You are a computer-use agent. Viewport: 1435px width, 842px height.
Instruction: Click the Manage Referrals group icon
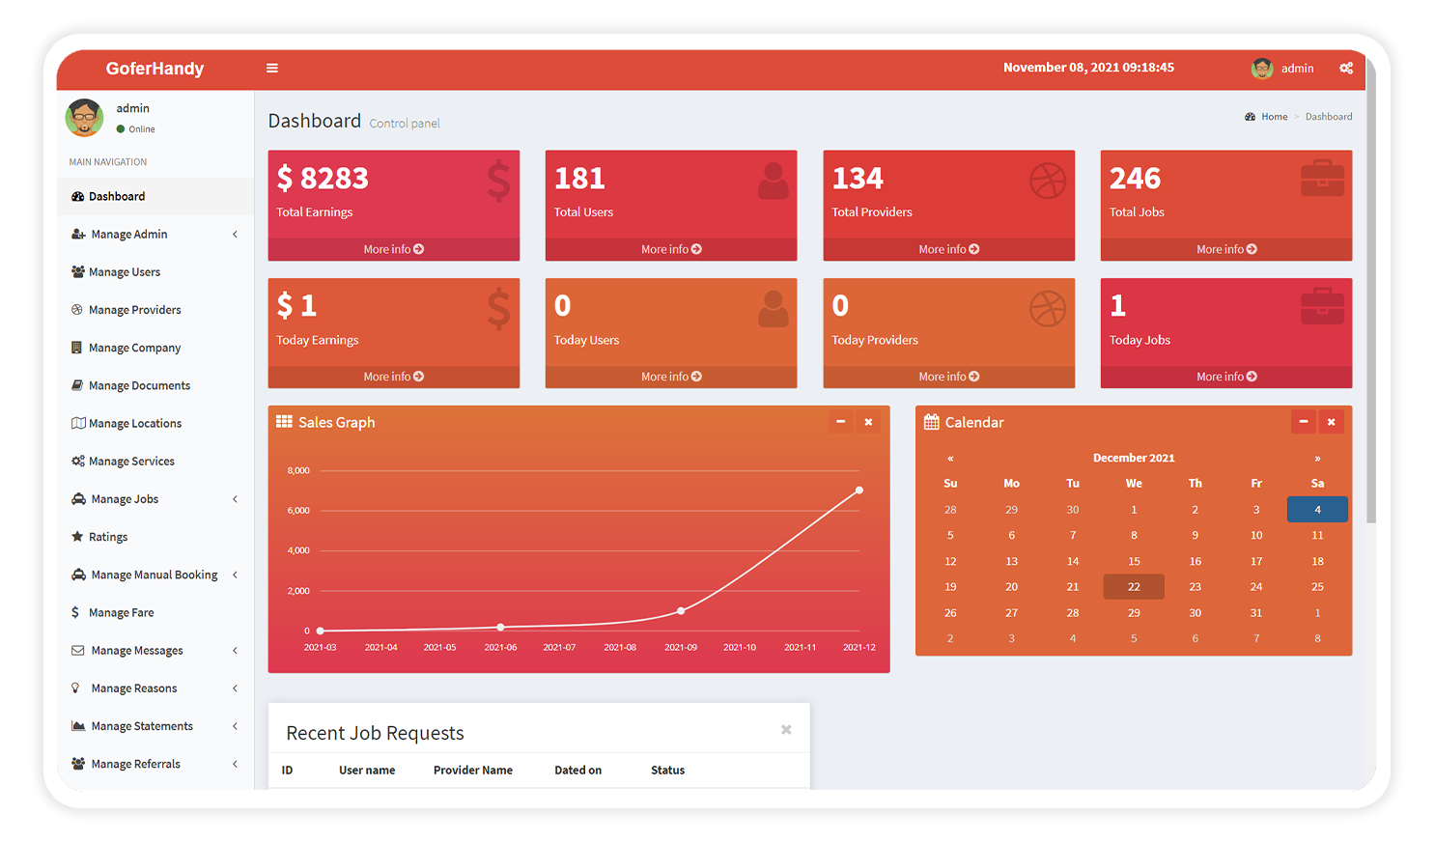pyautogui.click(x=78, y=764)
